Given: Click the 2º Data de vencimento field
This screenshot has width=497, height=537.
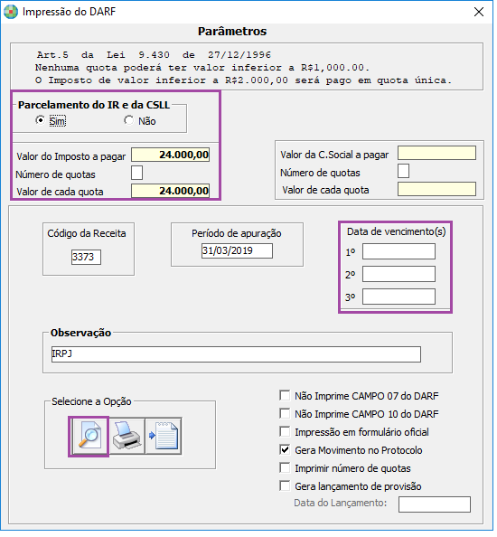Looking at the screenshot, I should tap(399, 274).
